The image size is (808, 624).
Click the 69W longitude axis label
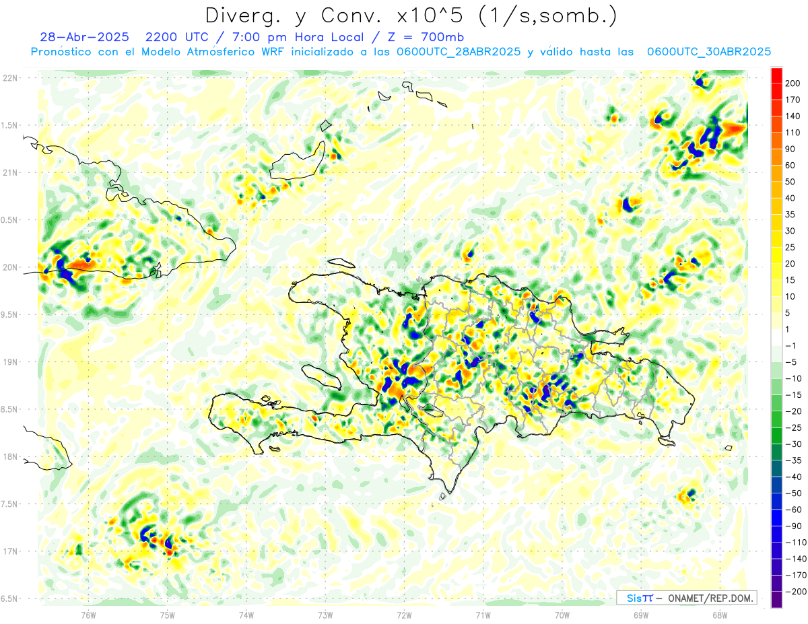641,614
